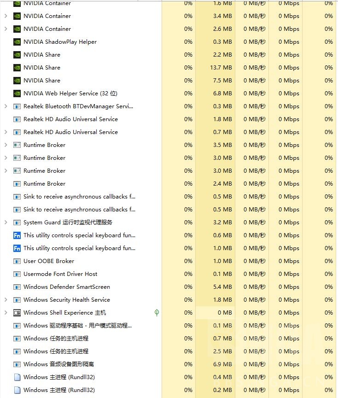Click the green leaf suspended status icon
Image resolution: width=338 pixels, height=398 pixels.
point(157,313)
